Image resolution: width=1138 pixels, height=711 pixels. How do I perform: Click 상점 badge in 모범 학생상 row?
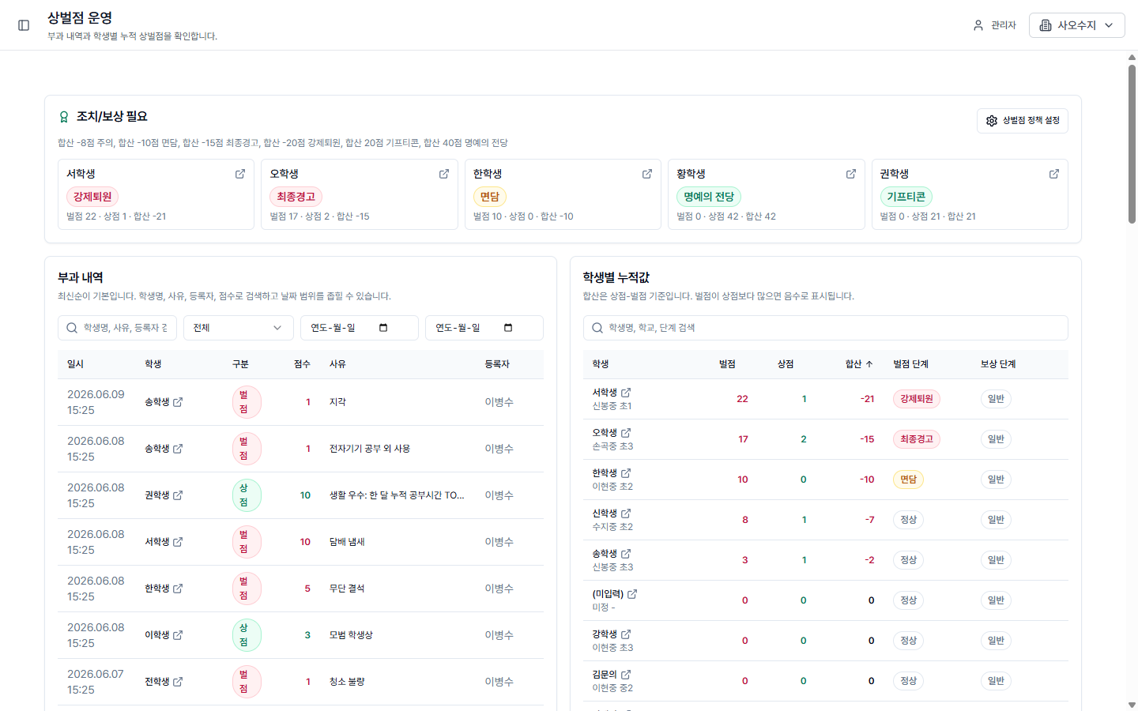tap(247, 635)
